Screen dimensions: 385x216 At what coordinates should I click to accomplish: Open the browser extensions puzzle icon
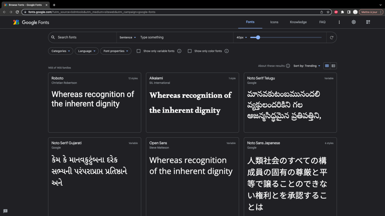coord(342,12)
